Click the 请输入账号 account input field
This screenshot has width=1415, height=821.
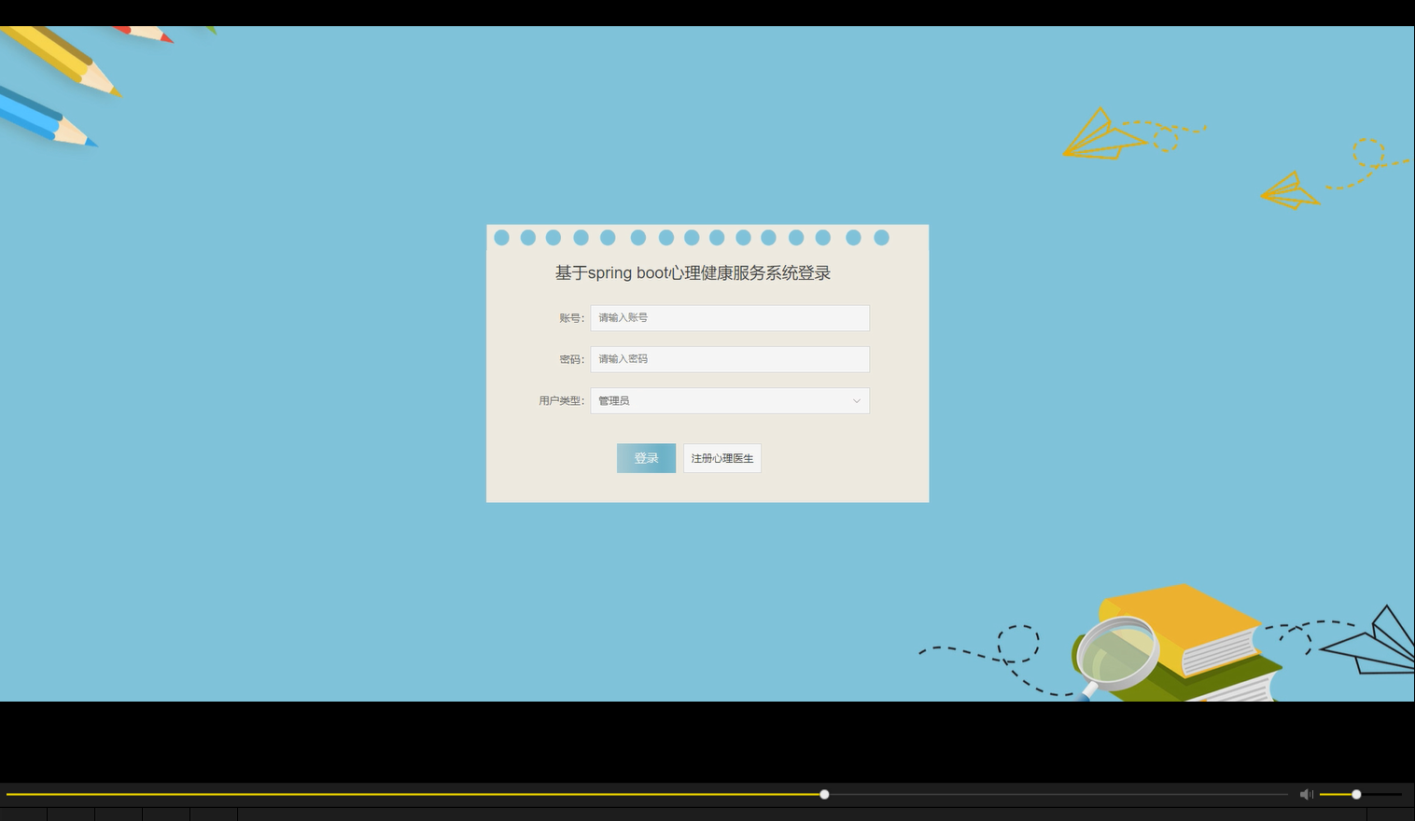[729, 317]
